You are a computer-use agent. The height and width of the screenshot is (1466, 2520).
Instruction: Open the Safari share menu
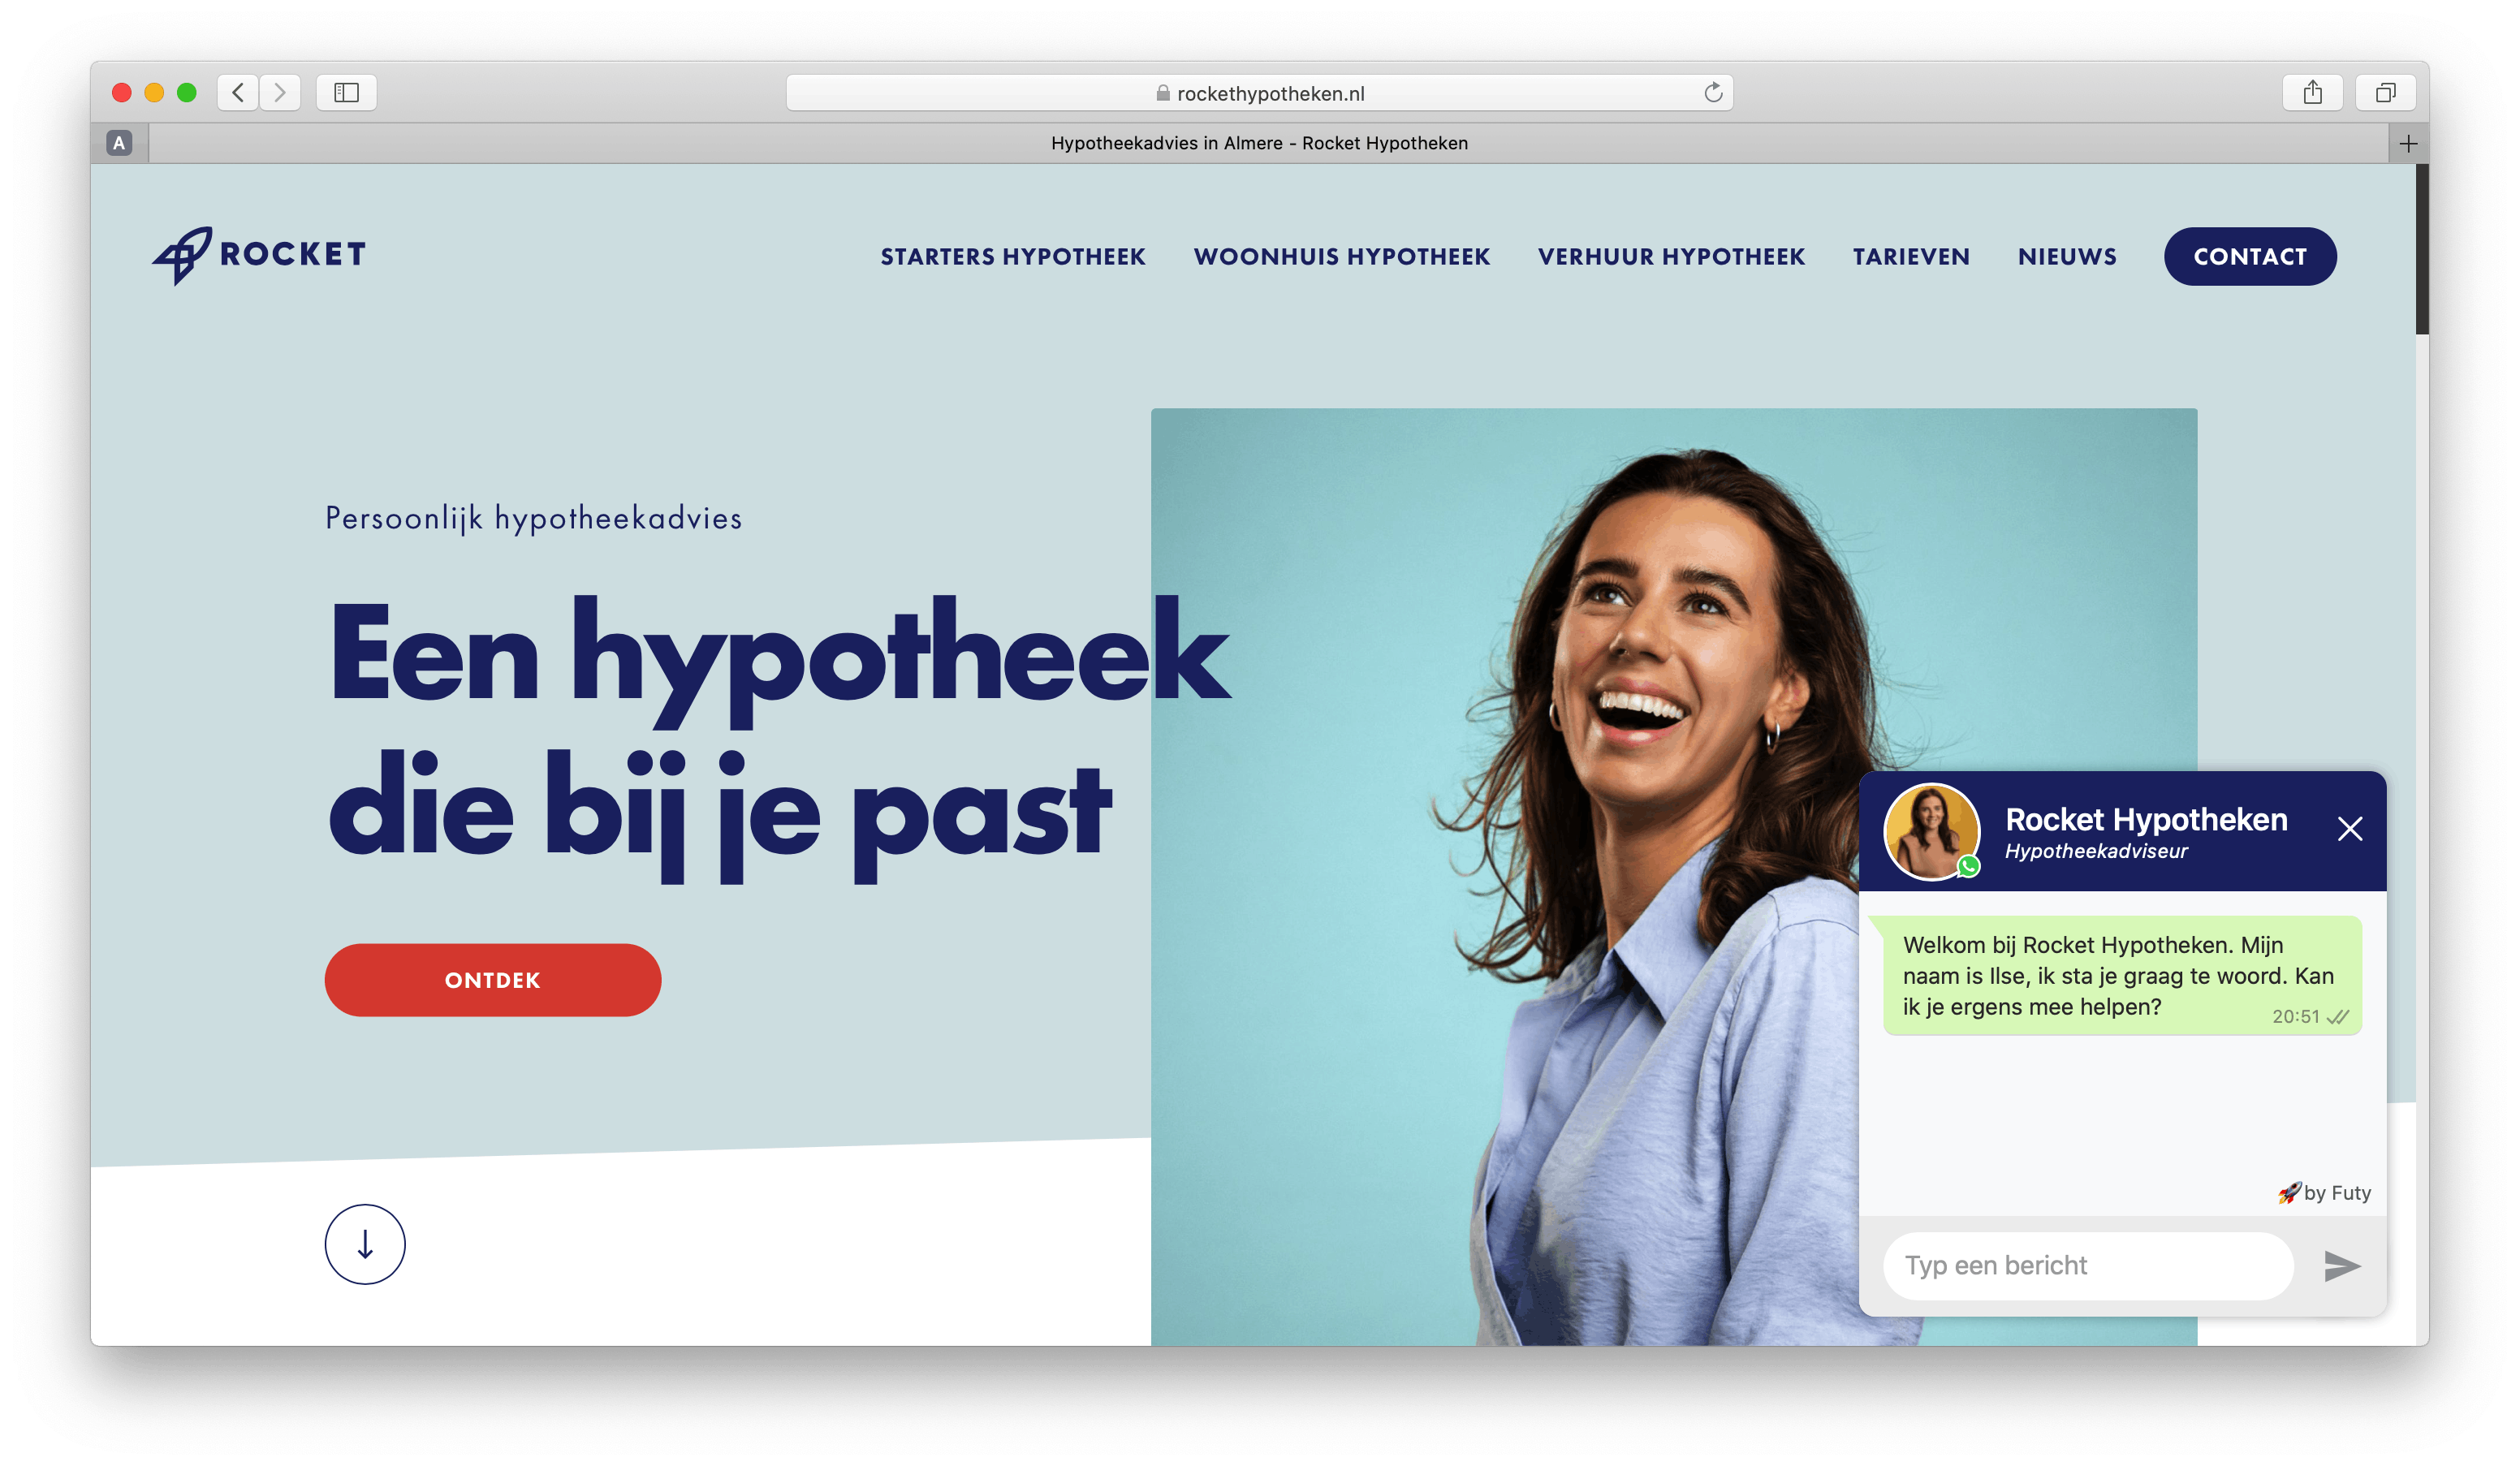tap(2313, 93)
